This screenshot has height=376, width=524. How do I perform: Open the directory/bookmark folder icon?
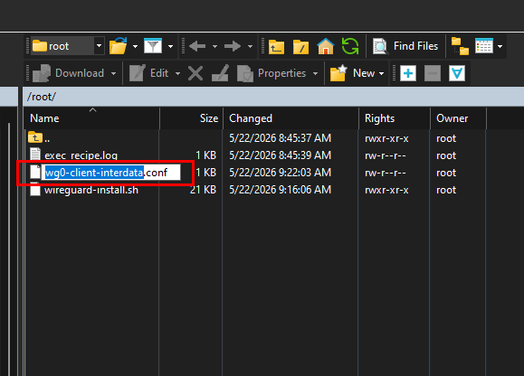[x=119, y=46]
